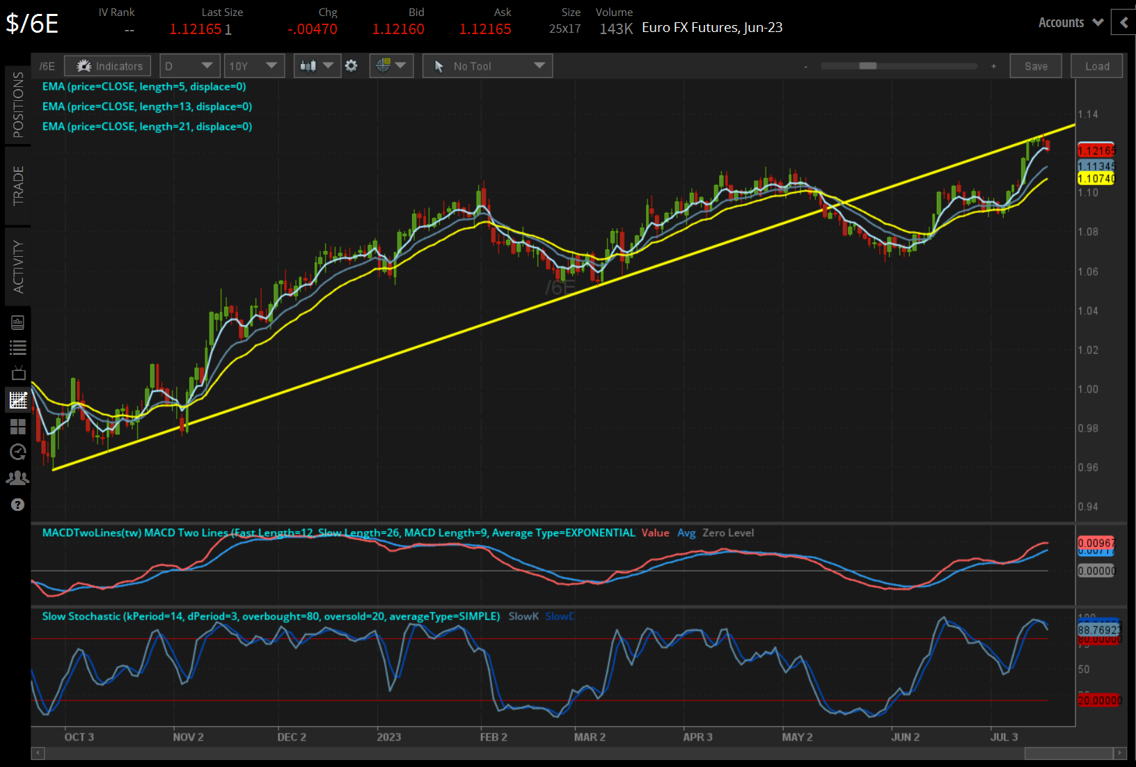Click the active Charts icon in sidebar
The width and height of the screenshot is (1136, 767).
[x=17, y=400]
